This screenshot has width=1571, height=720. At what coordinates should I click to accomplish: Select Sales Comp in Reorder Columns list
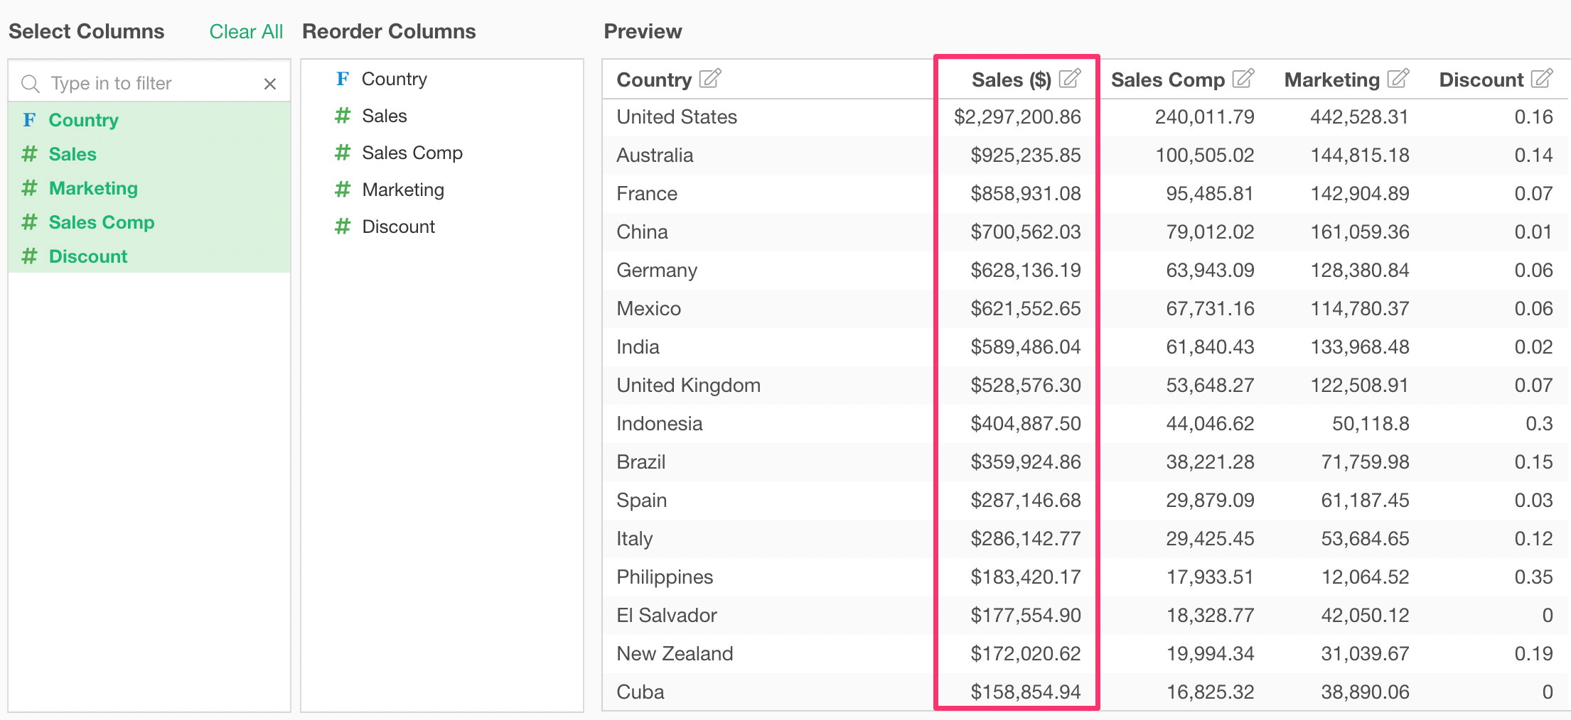coord(412,153)
